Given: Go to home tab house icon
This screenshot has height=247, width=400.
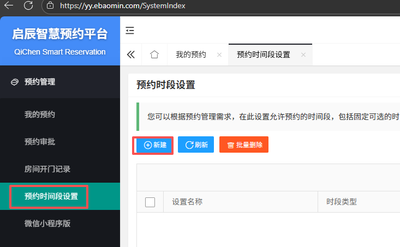Looking at the screenshot, I should coord(154,55).
